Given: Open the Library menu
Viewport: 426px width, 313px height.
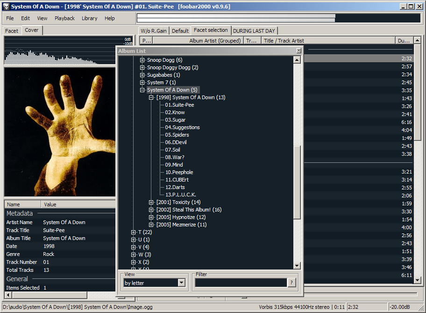Looking at the screenshot, I should (89, 18).
